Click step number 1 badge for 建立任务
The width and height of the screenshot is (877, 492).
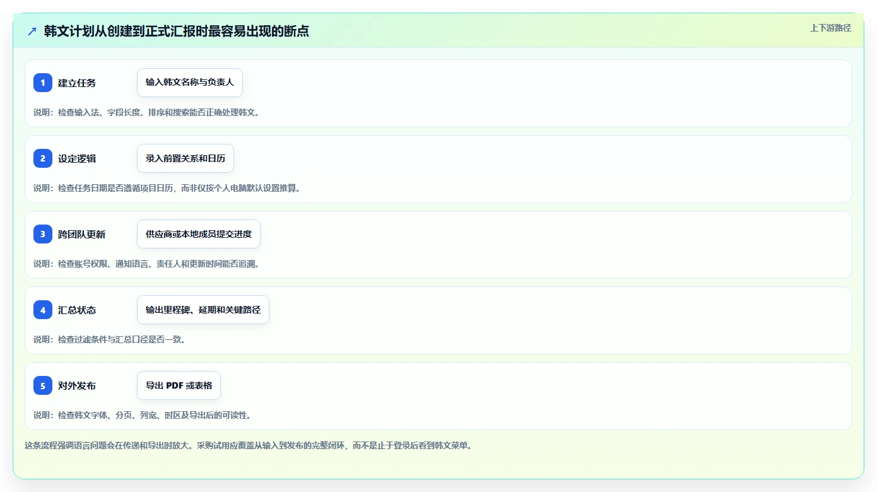click(x=43, y=83)
